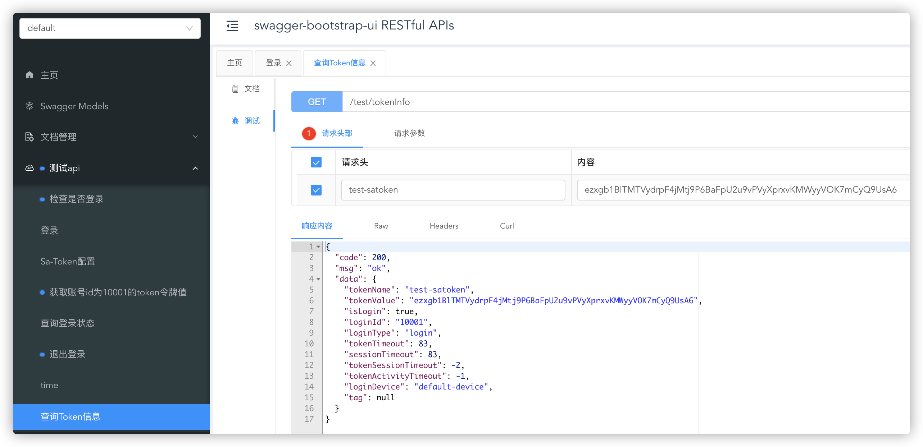Viewport: 923px width, 447px height.
Task: Select the Swagger Models cube icon
Action: click(x=30, y=106)
